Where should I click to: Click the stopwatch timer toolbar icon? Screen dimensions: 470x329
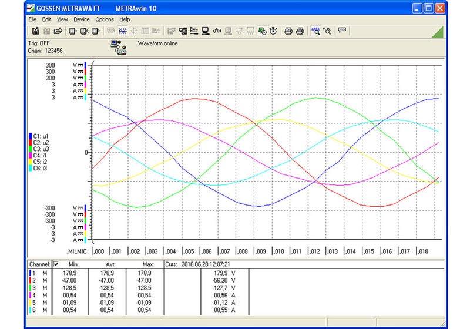273,31
